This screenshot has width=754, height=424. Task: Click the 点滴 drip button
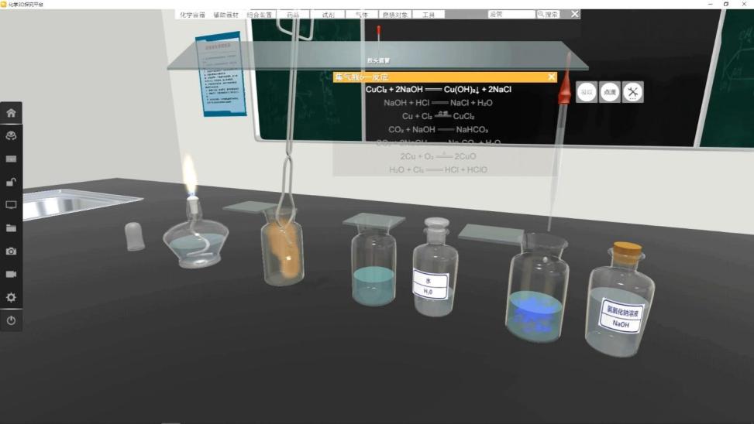point(610,92)
